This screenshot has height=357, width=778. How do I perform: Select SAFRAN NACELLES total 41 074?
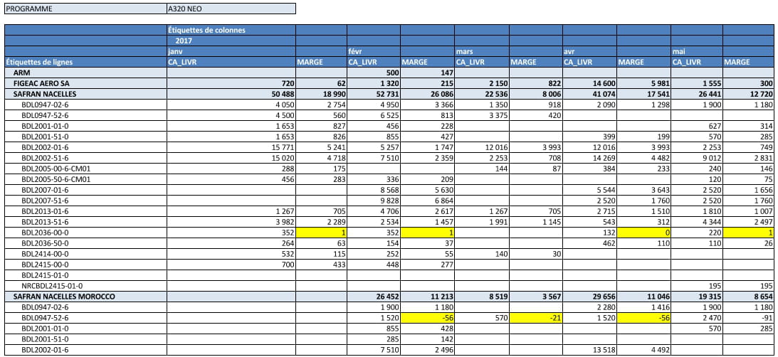point(589,93)
